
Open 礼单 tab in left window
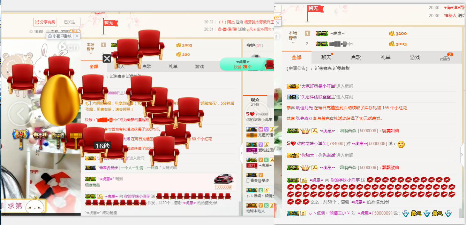(x=173, y=66)
